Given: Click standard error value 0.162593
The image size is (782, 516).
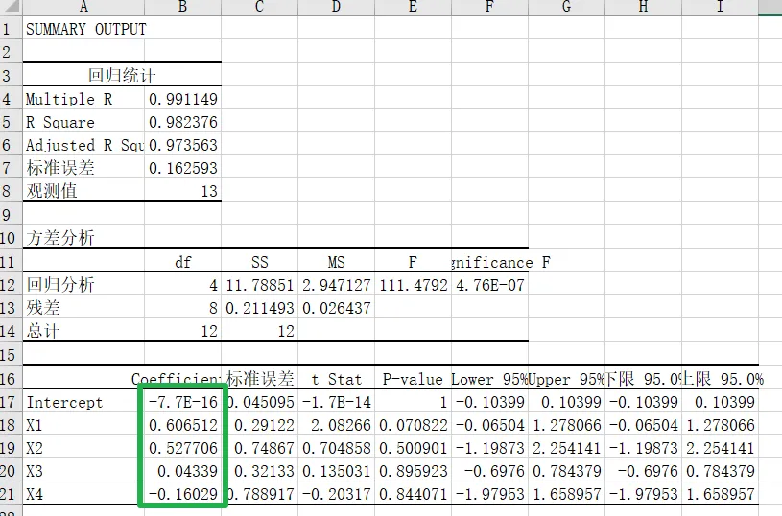Looking at the screenshot, I should [182, 168].
